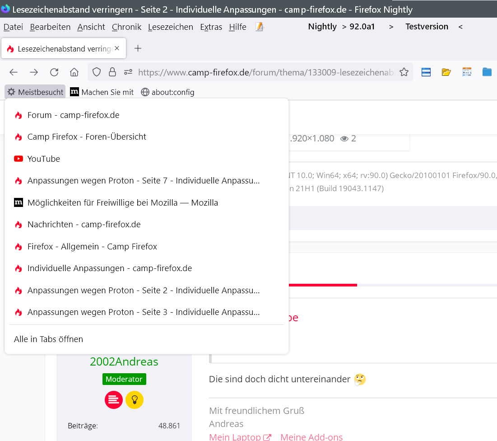The height and width of the screenshot is (441, 497).
Task: Click the red progress bar segment
Action: [323, 285]
